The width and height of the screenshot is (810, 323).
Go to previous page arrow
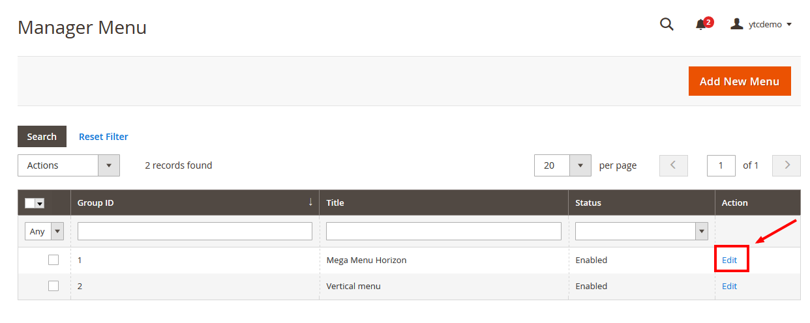click(674, 165)
